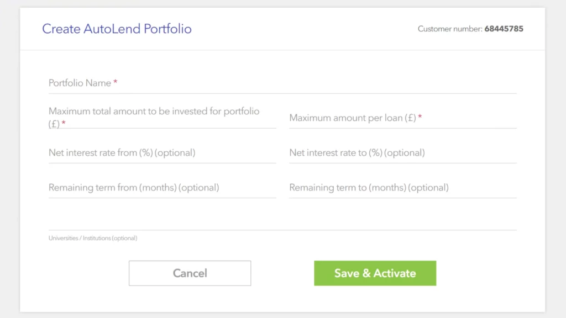The image size is (566, 318).
Task: Click the Portfolio Name input field
Action: click(x=282, y=83)
